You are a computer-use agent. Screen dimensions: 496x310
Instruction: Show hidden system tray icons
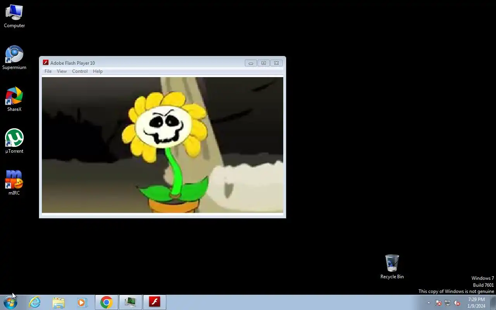pos(429,303)
